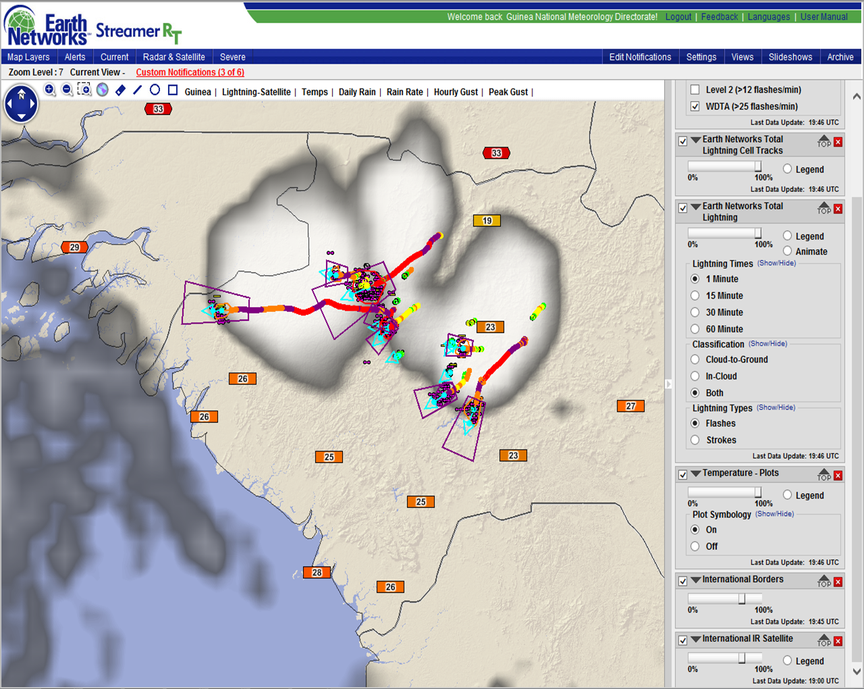Viewport: 864px width, 689px height.
Task: Move International Borders layer to top
Action: pyautogui.click(x=824, y=580)
